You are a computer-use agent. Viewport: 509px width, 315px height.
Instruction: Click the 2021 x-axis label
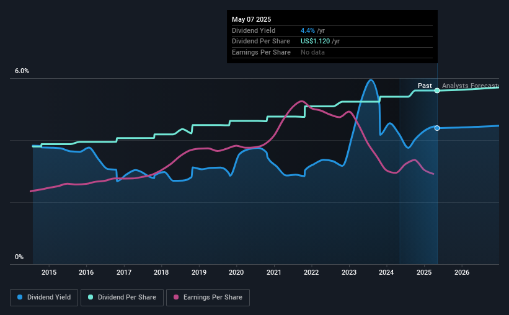[274, 272]
